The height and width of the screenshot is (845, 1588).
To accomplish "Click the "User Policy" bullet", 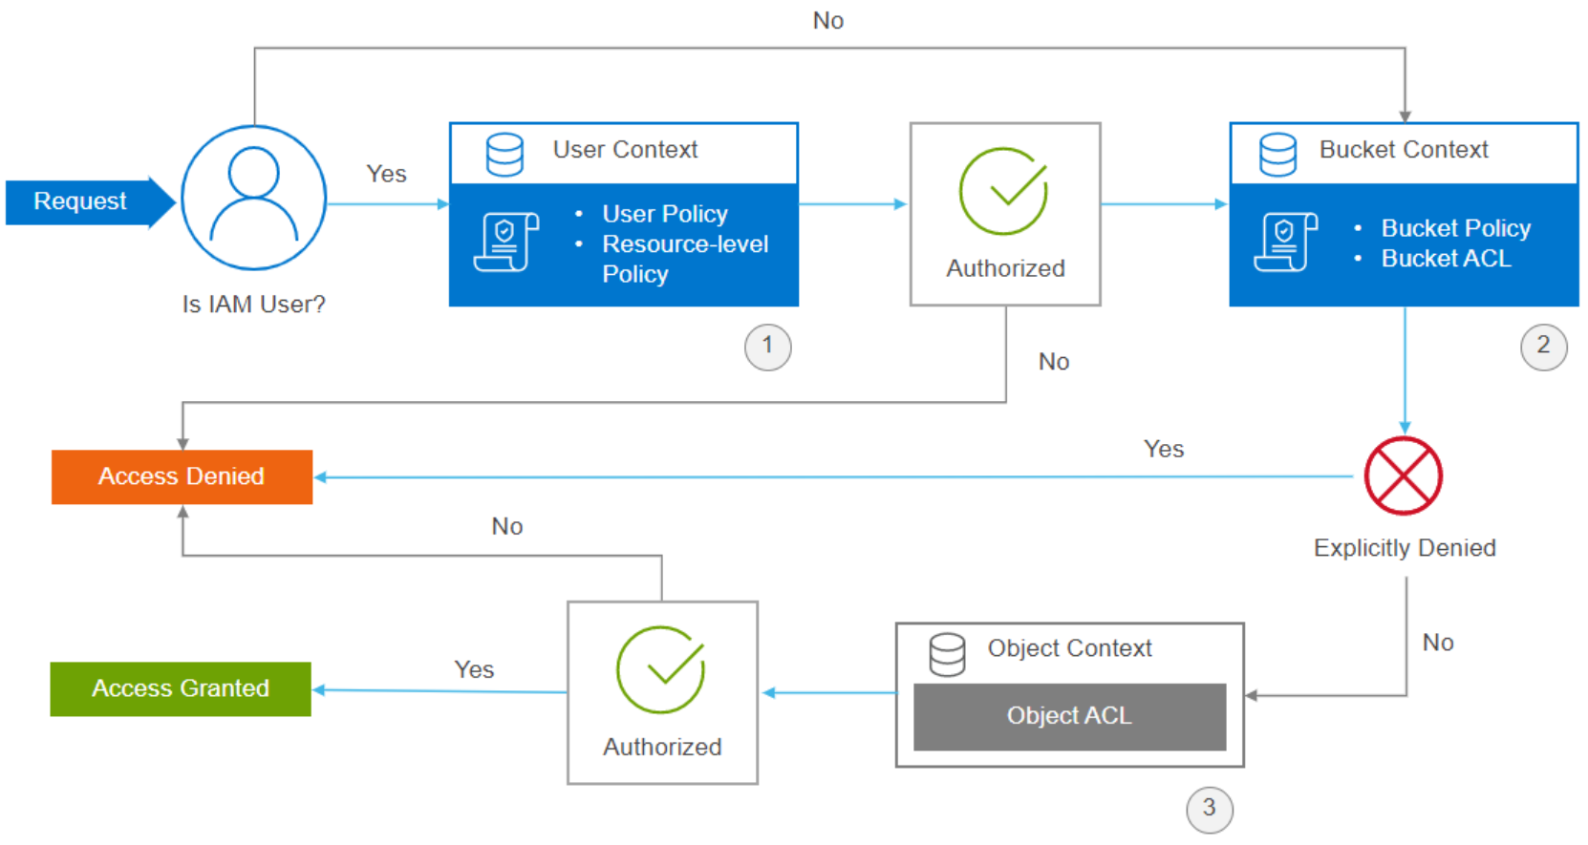I will tap(665, 214).
